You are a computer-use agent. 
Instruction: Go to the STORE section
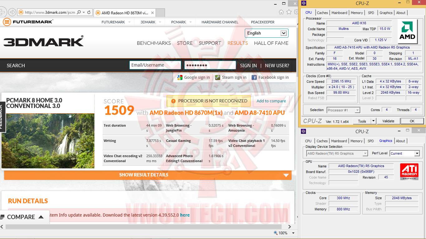[x=185, y=43]
